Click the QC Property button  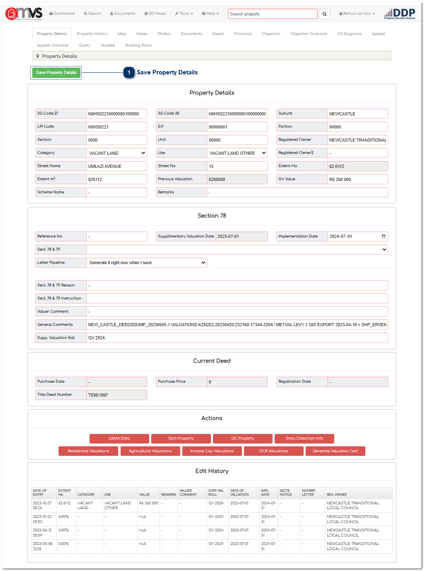[x=243, y=438]
